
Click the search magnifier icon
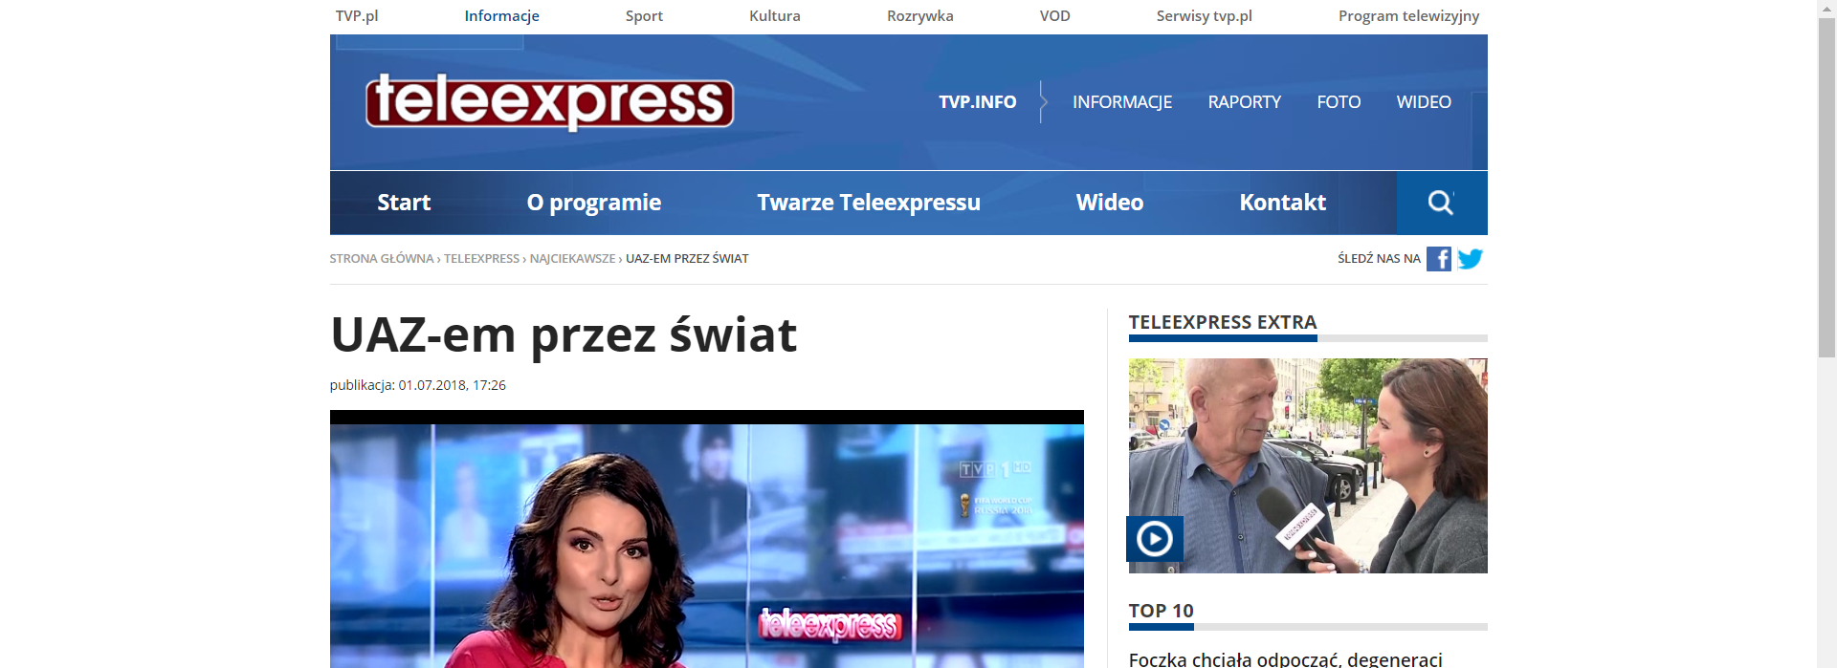[1441, 203]
